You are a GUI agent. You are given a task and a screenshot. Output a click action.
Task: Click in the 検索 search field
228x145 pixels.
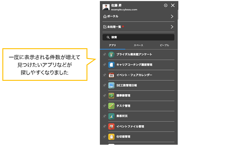pos(139,37)
